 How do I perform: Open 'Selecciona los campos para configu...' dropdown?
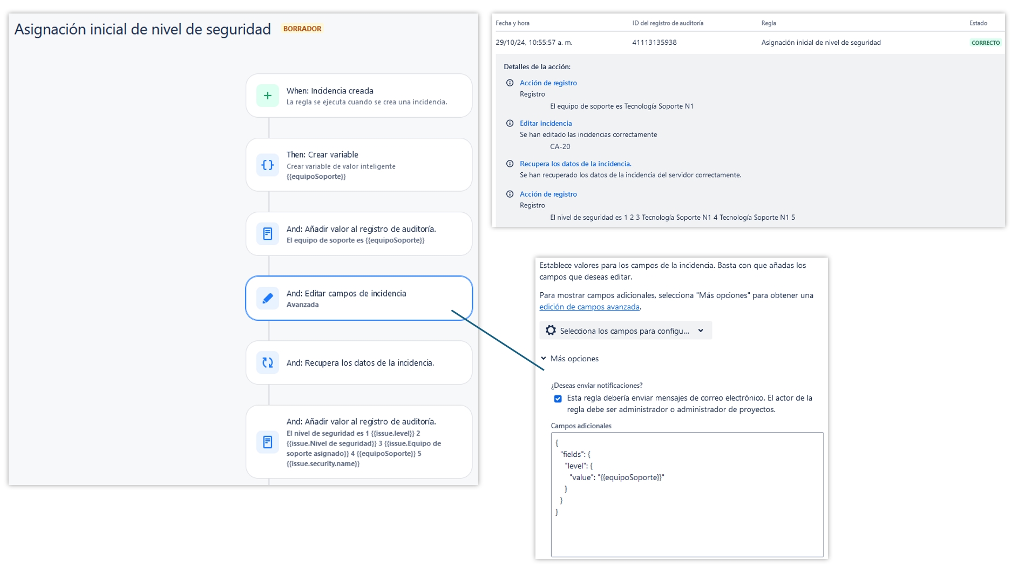click(x=625, y=331)
